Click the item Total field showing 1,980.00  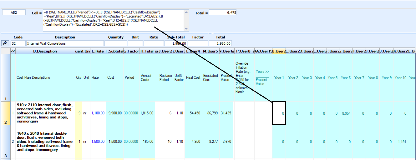point(220,43)
